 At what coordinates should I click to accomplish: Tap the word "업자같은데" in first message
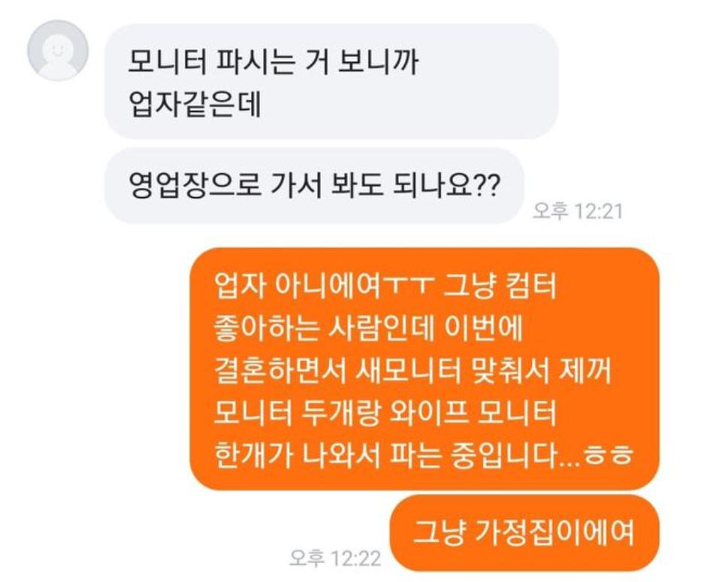pos(195,105)
